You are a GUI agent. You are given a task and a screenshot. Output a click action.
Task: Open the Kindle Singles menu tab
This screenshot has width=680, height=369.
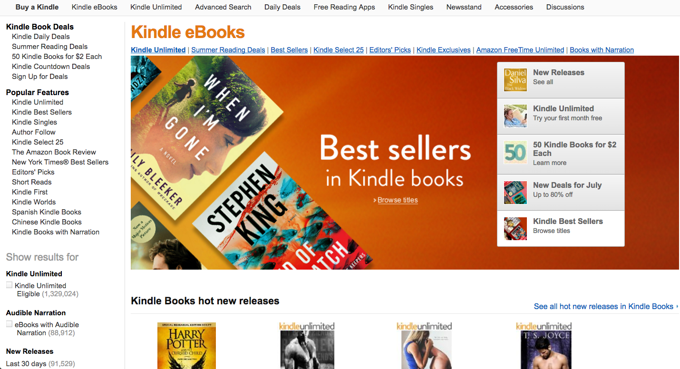click(410, 7)
